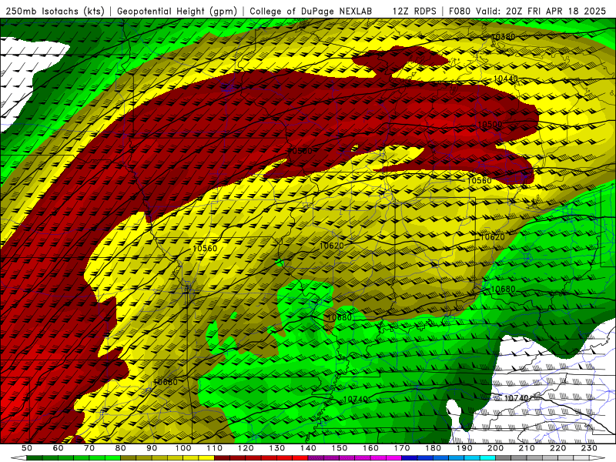The width and height of the screenshot is (616, 462).
Task: Pick the dark blue colorbar swatch starting at 170
Action: click(x=410, y=458)
